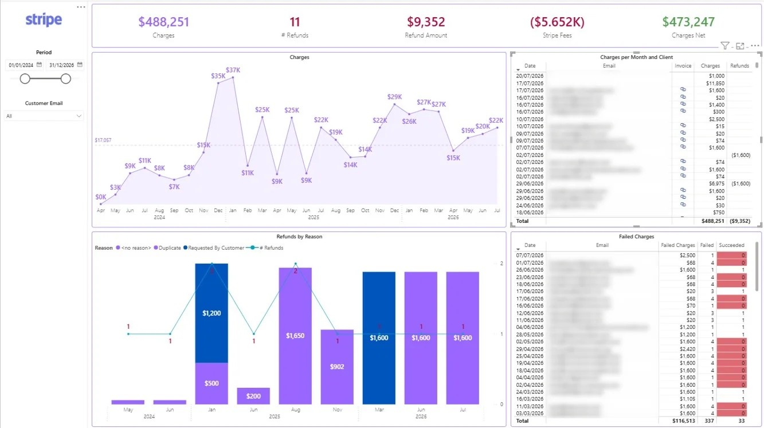Viewport: 764px width, 428px height.
Task: Sort by the Succeeded column header
Action: 731,245
